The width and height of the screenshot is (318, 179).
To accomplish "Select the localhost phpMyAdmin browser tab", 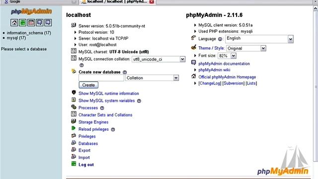I will [117, 1].
